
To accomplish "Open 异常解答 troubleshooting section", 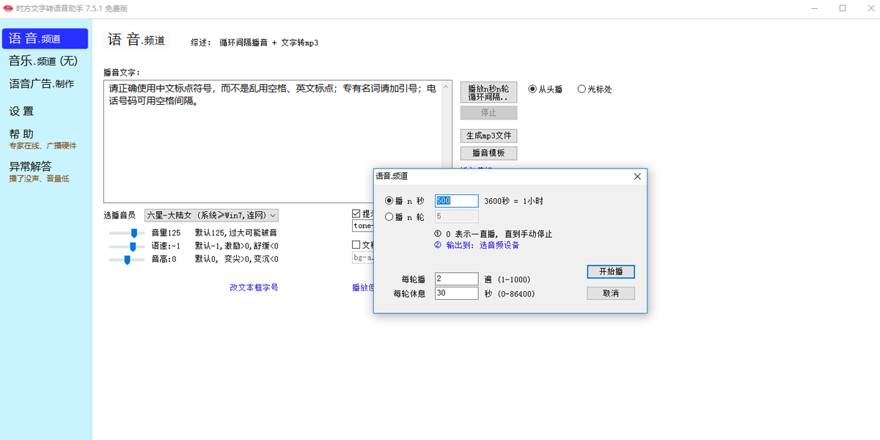I will tap(31, 166).
